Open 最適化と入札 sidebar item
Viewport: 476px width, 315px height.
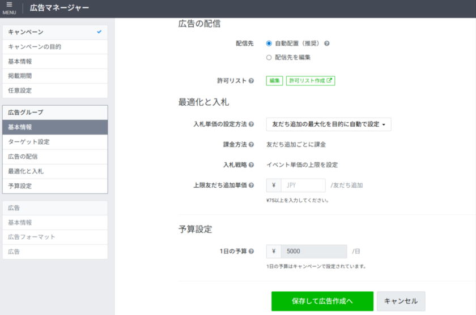coord(55,171)
